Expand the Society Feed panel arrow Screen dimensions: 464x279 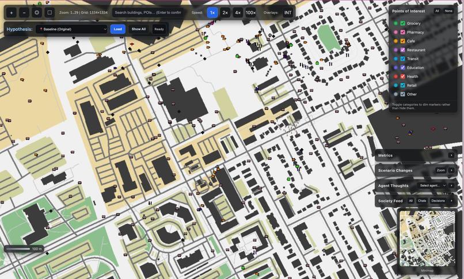point(451,201)
